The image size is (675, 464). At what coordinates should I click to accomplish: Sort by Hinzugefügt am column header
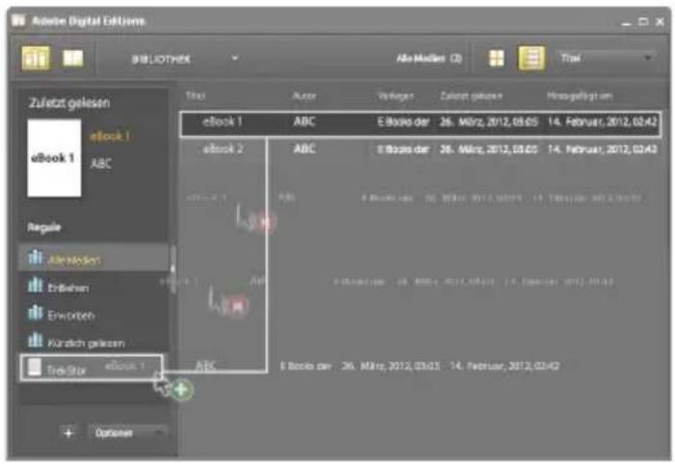pos(580,95)
